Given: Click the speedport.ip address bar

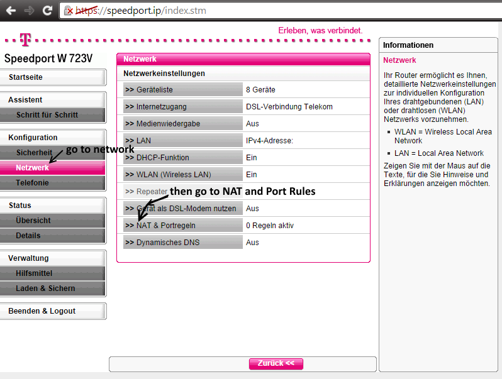Looking at the screenshot, I should [x=280, y=11].
